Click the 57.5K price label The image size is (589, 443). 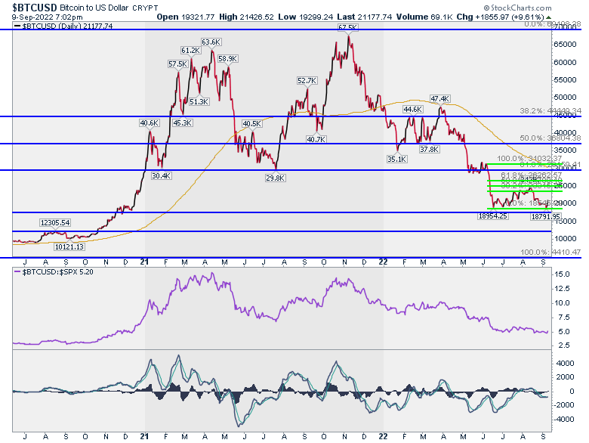click(x=177, y=64)
